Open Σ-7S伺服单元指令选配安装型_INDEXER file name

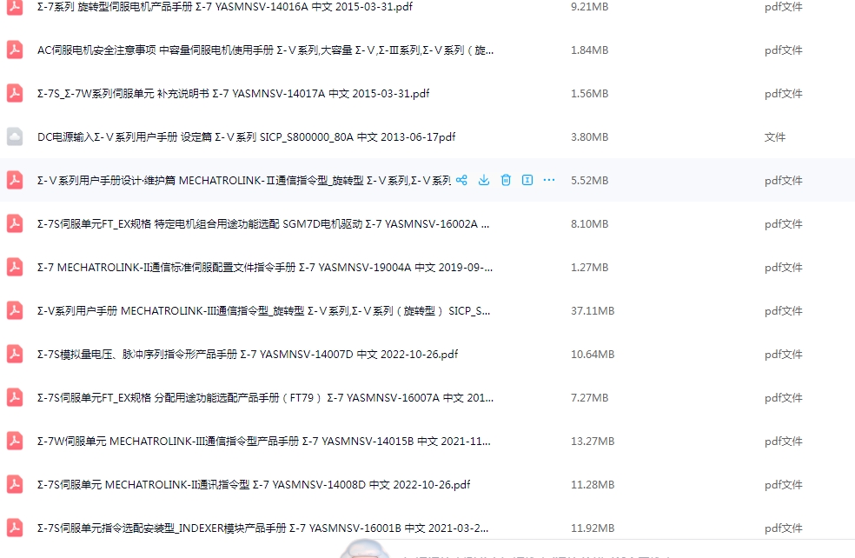(x=262, y=528)
